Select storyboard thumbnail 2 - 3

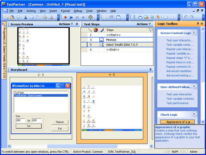(x=41, y=108)
